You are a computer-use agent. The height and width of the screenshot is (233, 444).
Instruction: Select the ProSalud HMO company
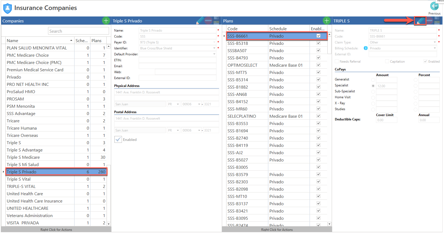(56, 92)
